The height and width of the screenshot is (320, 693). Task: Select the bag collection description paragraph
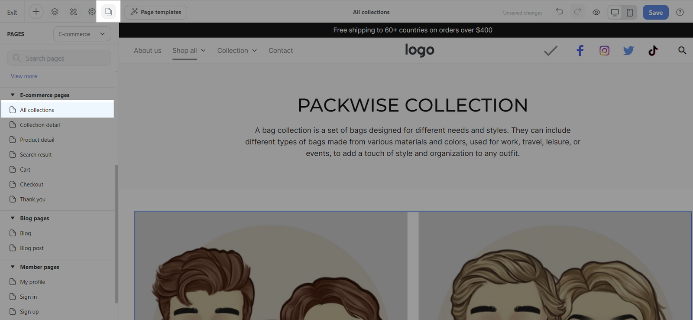(x=413, y=142)
